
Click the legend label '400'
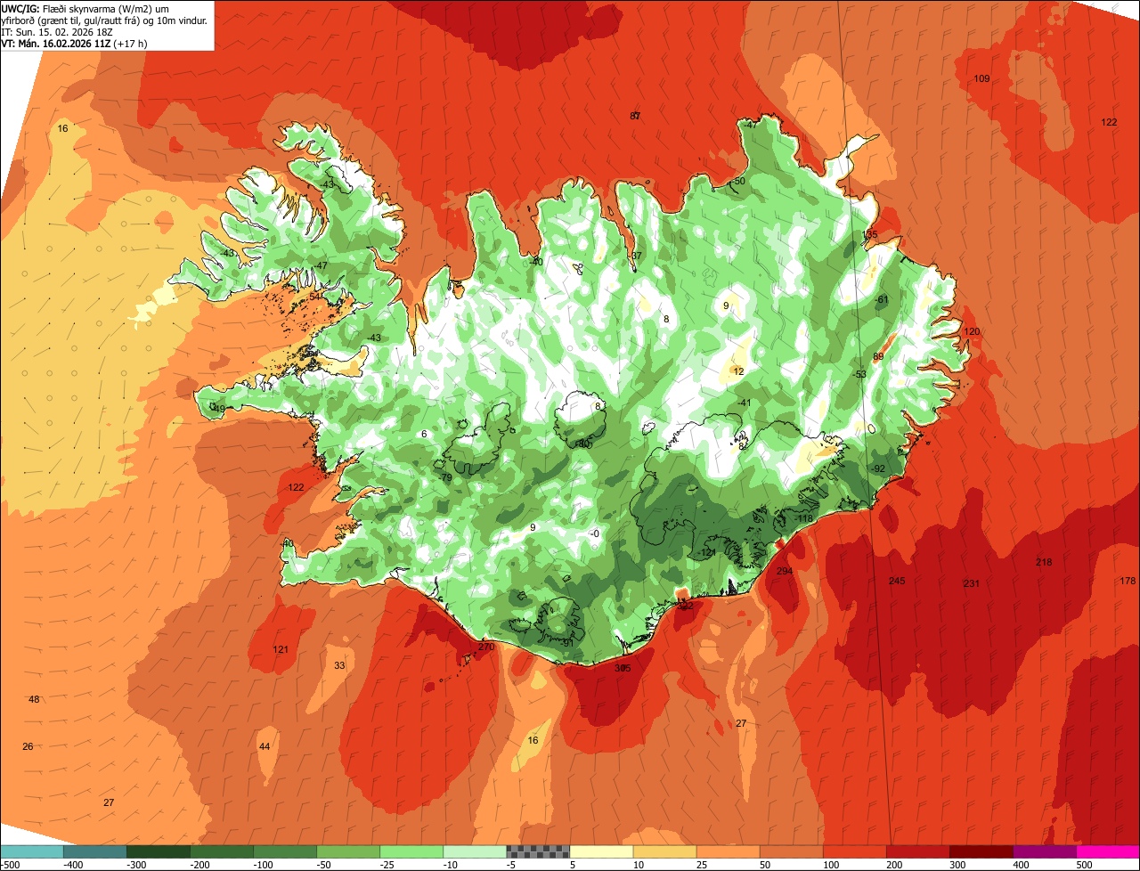(x=1021, y=865)
